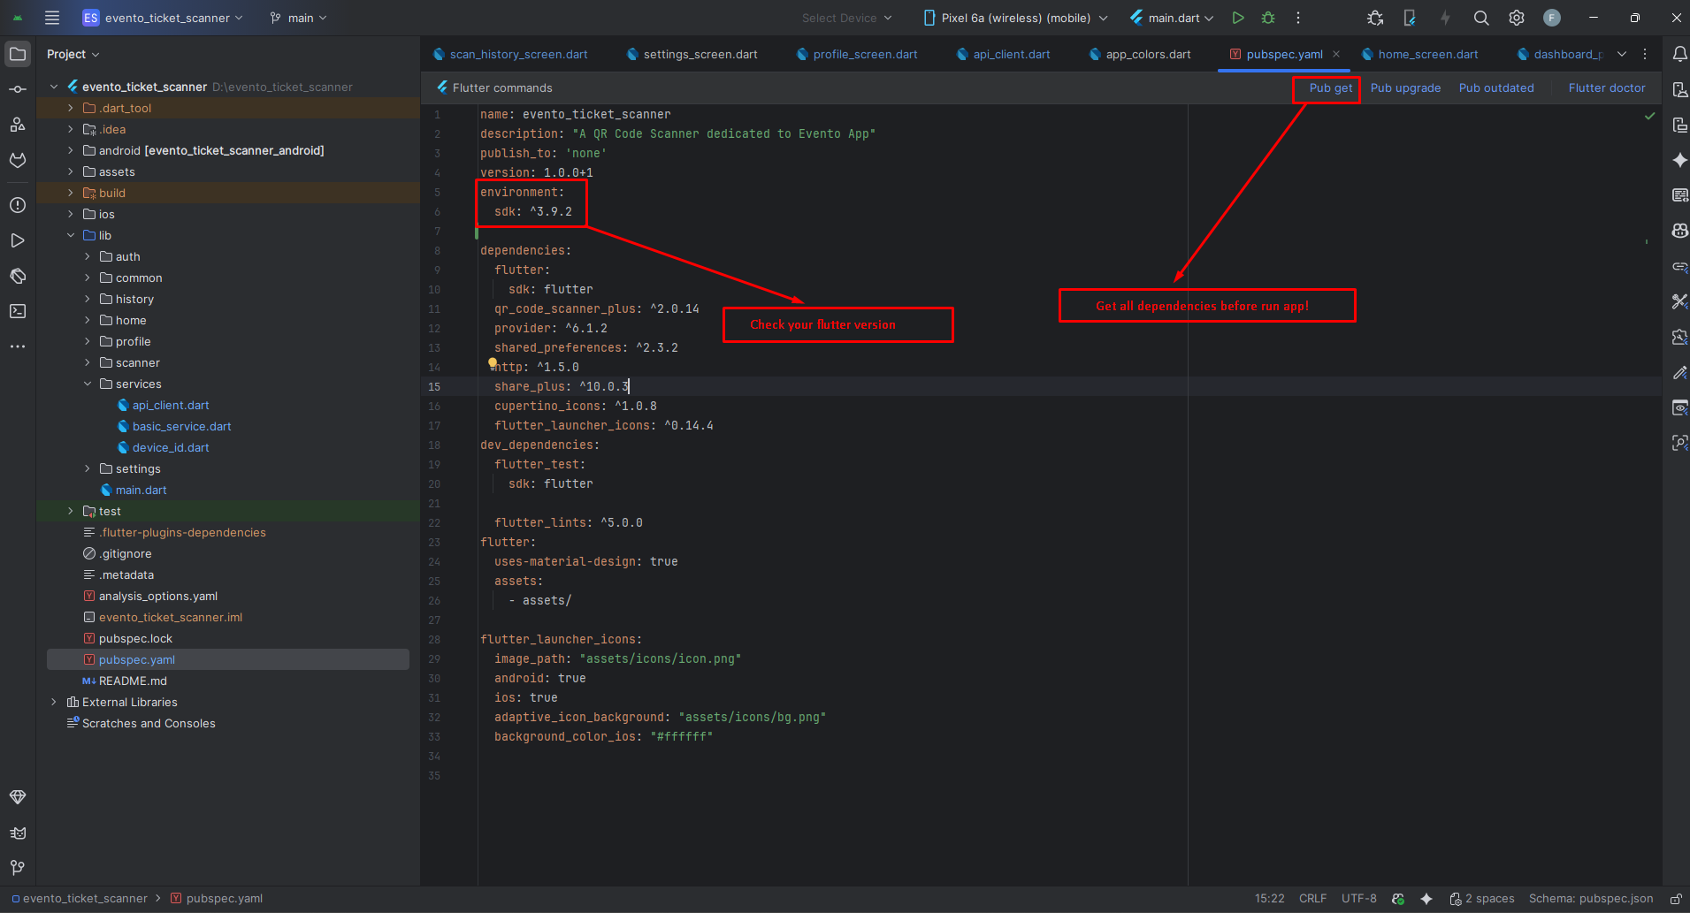The height and width of the screenshot is (913, 1690).
Task: Toggle read-only lock in status bar
Action: (x=1676, y=898)
